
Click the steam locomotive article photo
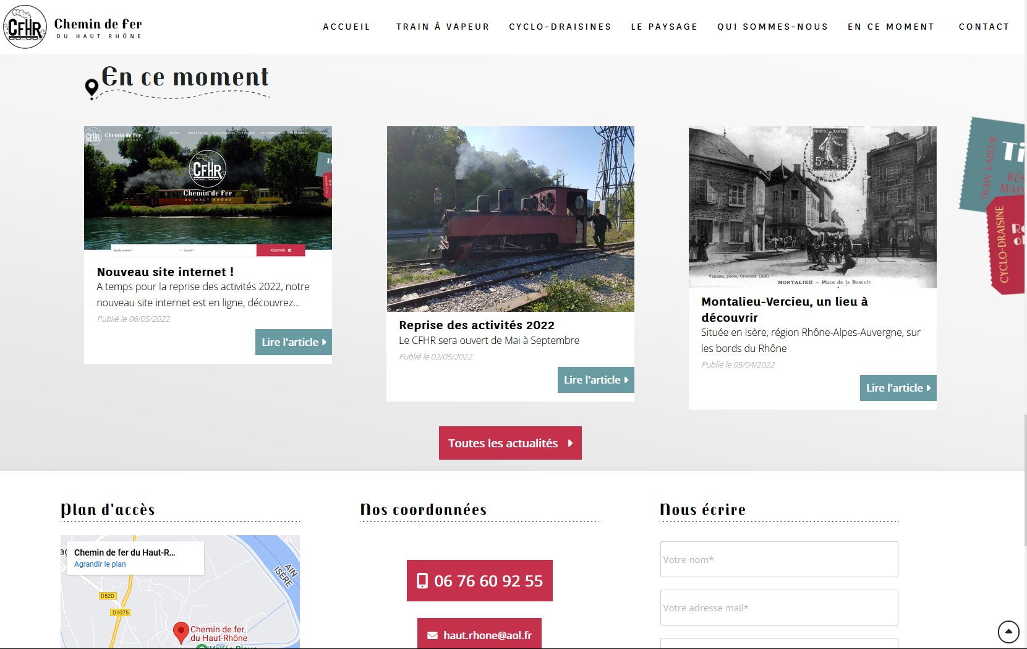[x=510, y=219]
